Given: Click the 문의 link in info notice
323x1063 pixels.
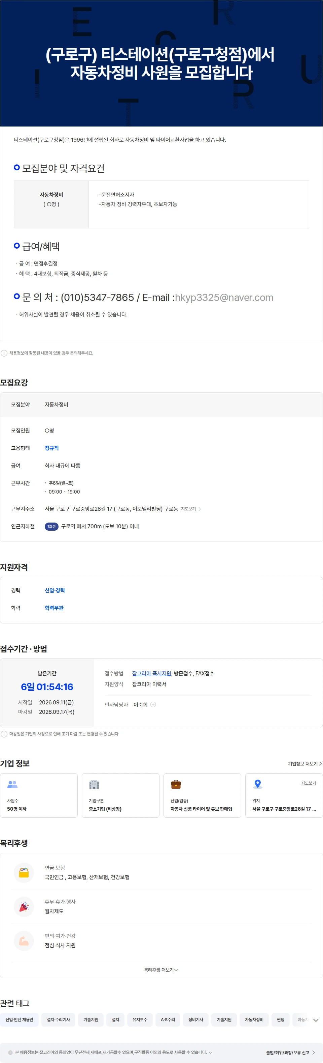Looking at the screenshot, I should pyautogui.click(x=73, y=353).
